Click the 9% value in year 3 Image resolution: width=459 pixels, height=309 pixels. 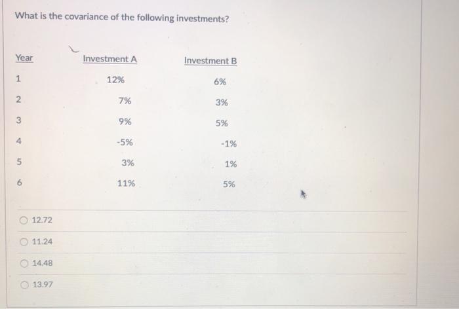(x=125, y=122)
